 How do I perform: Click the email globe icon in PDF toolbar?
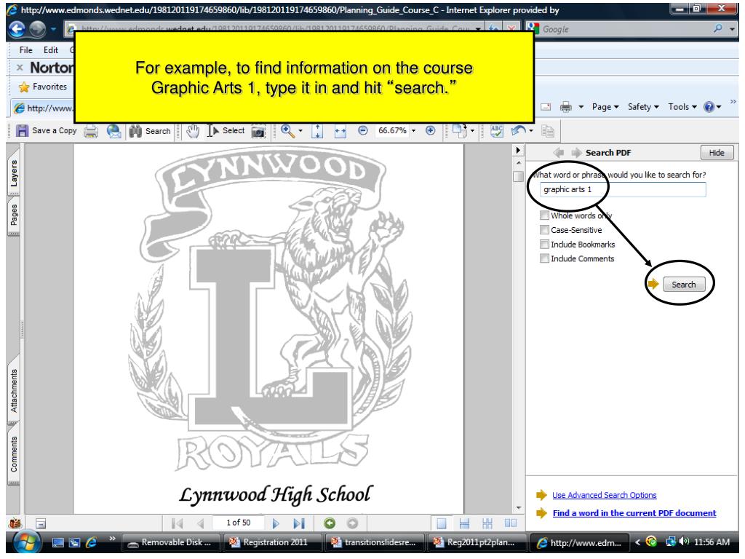pyautogui.click(x=114, y=131)
